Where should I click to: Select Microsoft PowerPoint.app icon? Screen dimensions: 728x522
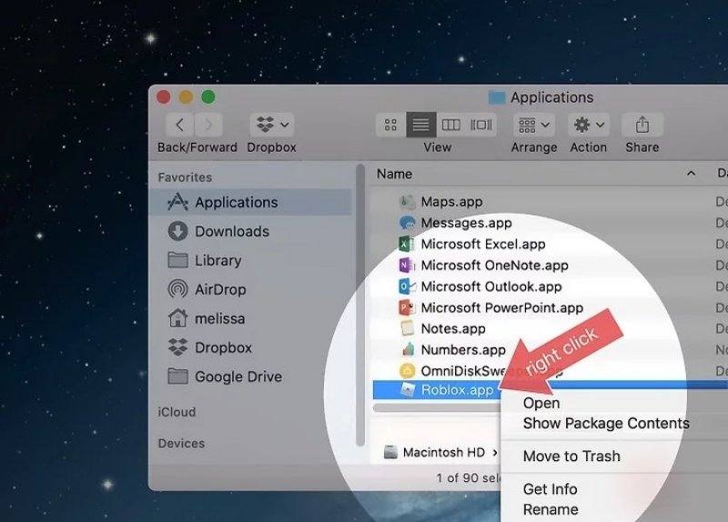tap(407, 307)
